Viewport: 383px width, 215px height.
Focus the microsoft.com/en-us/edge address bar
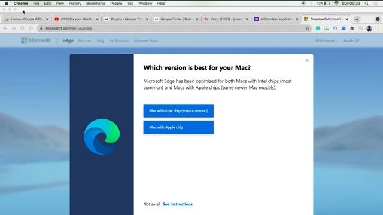174,29
